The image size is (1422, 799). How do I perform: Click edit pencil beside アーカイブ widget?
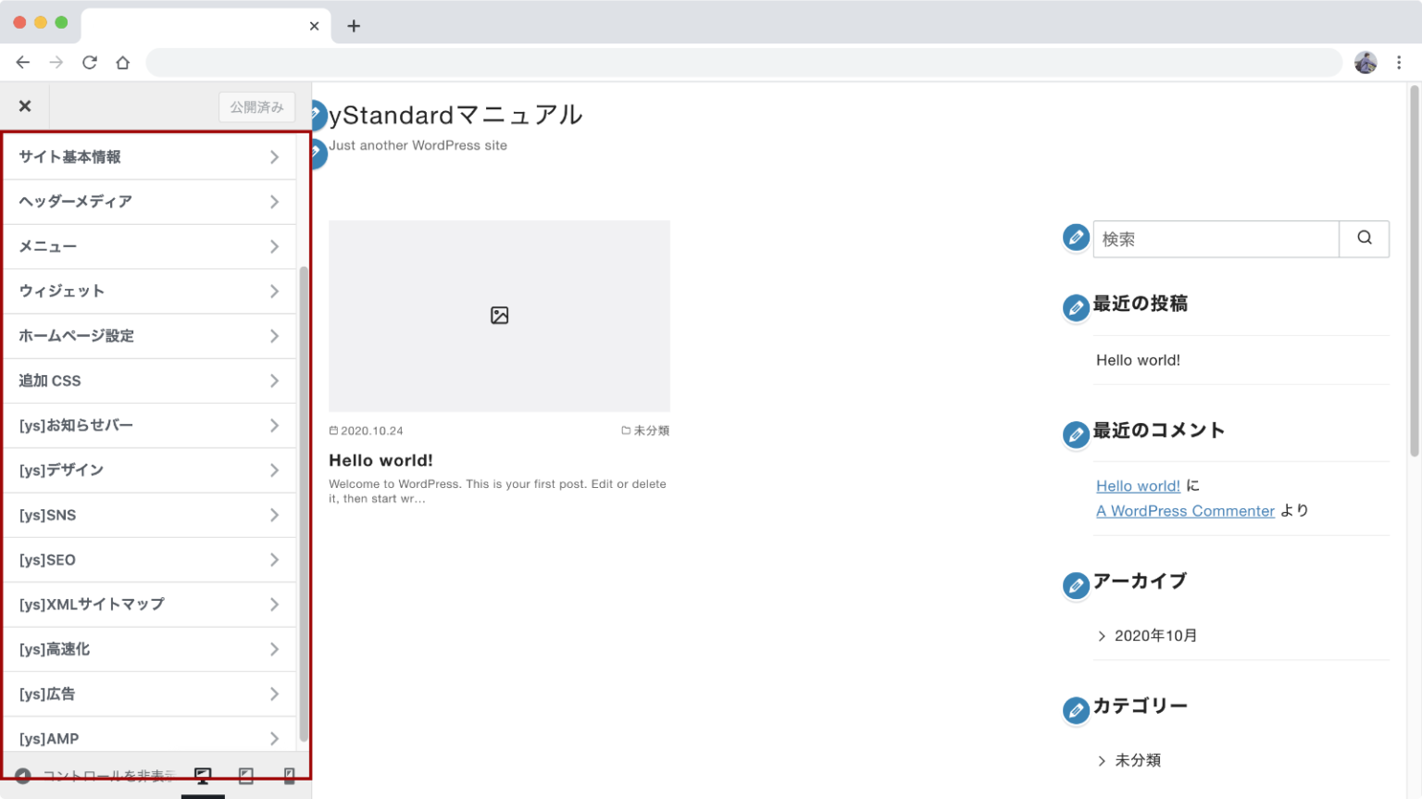(1076, 585)
